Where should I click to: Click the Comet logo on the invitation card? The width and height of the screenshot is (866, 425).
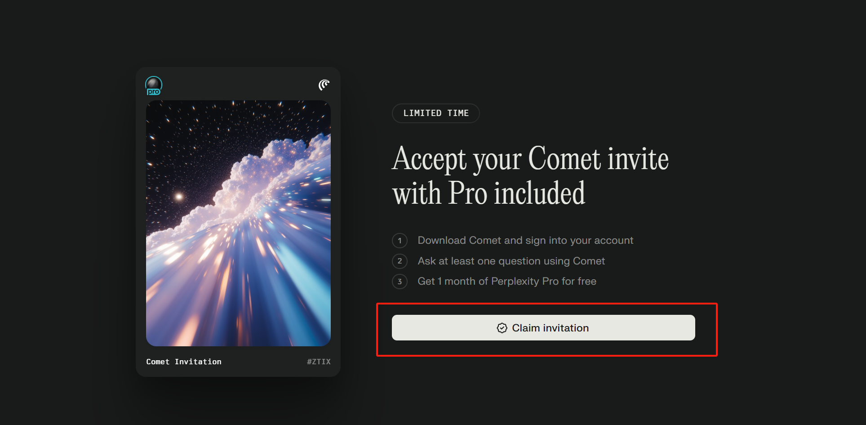point(324,85)
